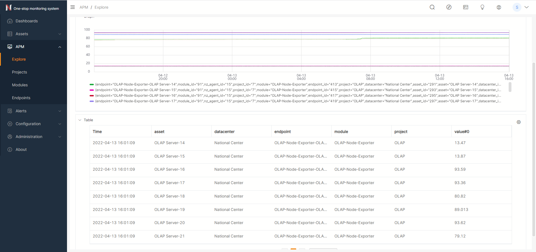Expand the Assets sidebar menu
Viewport: 536px width, 252px height.
33,34
